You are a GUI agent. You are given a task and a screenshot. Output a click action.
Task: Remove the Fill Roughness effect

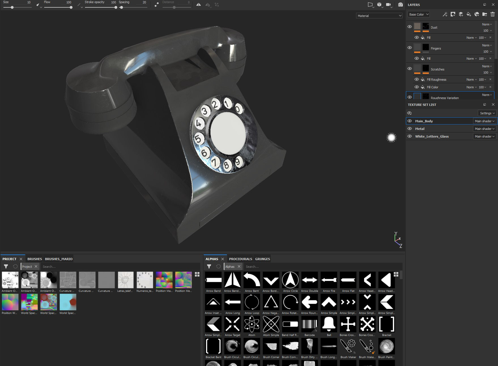tap(490, 79)
